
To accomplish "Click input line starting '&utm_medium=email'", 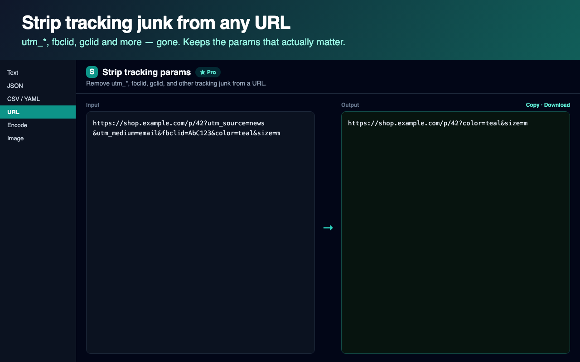I will pos(186,133).
